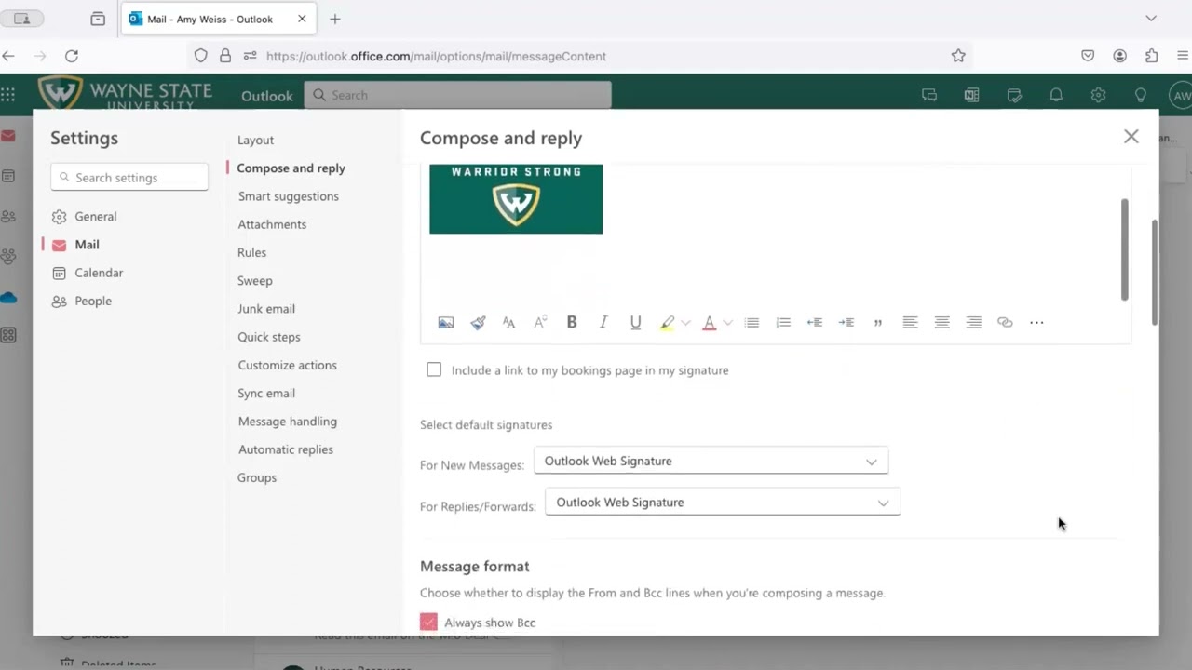Select the format painter tool
The image size is (1192, 670).
478,323
